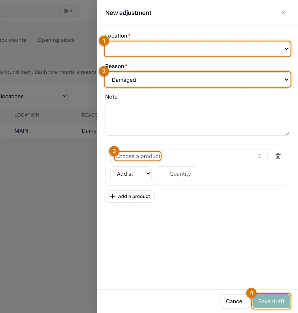The height and width of the screenshot is (313, 298).
Task: Click the Add a product button
Action: click(x=130, y=197)
